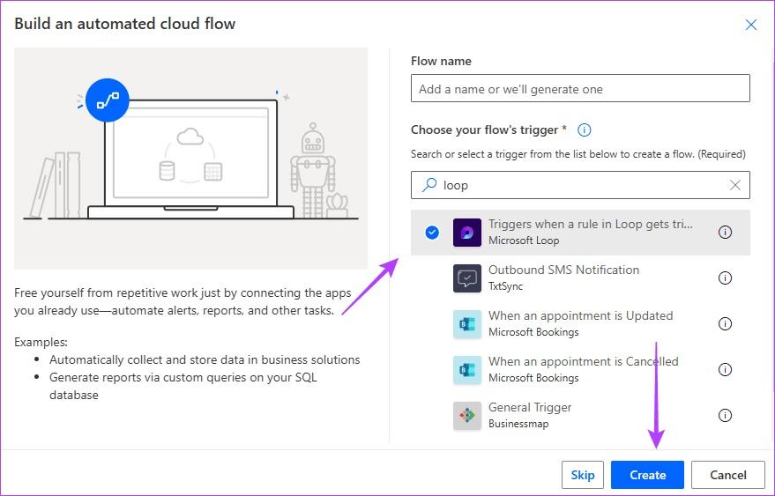Close the Build an automated cloud flow dialog
This screenshot has width=775, height=496.
(751, 25)
